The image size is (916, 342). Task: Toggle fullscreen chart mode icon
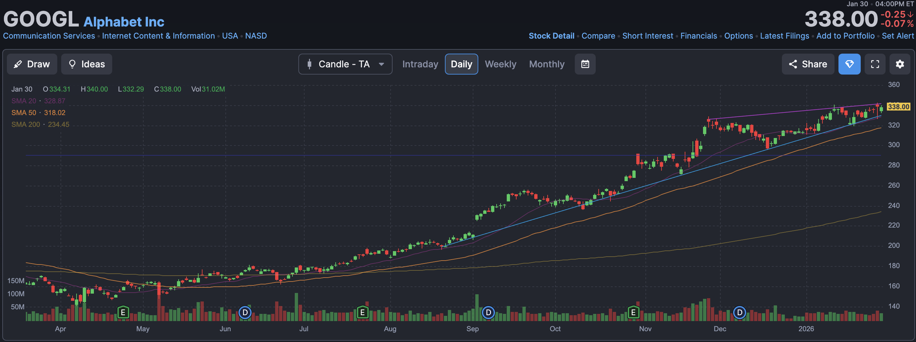point(875,64)
